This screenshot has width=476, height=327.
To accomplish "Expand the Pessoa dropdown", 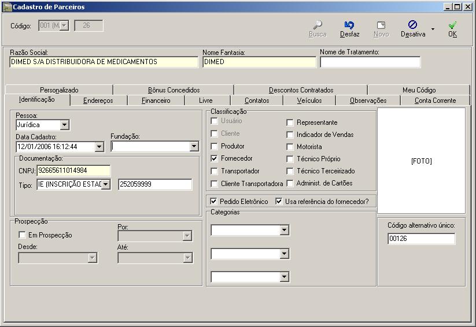I will point(64,125).
